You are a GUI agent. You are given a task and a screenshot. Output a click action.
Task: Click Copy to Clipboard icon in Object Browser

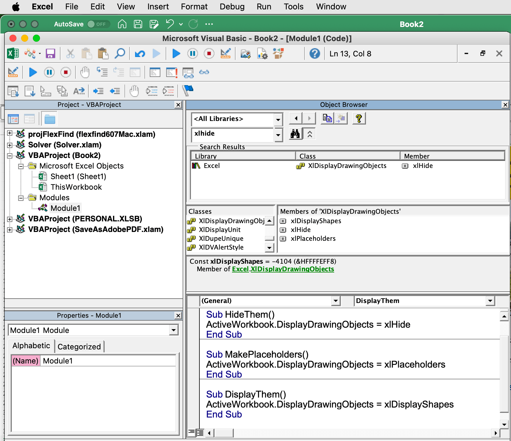pos(327,119)
